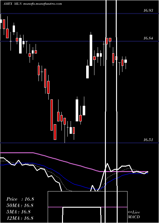Click the AMEX MLN munafa.munafasutra.com title text
Viewport: 159px width, 223px height.
[x=32, y=4]
